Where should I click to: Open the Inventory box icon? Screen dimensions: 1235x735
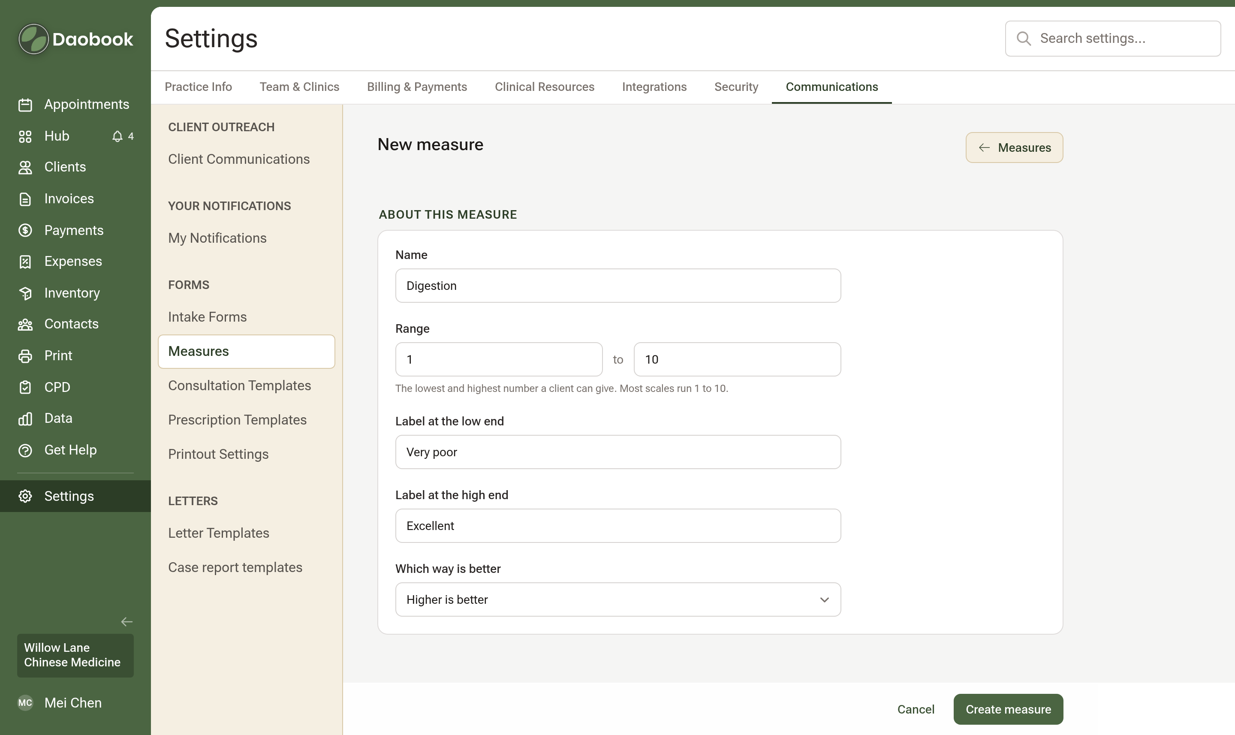coord(25,293)
